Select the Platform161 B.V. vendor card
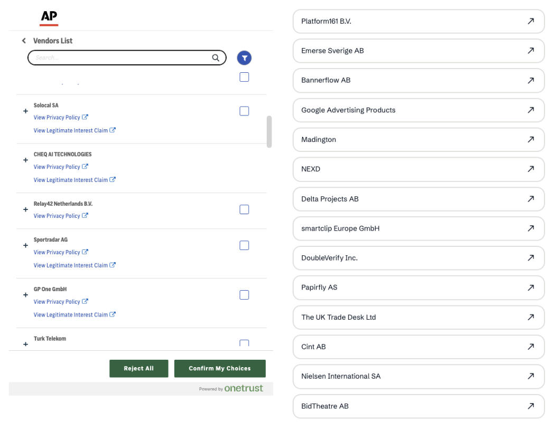553x422 pixels. click(x=419, y=21)
